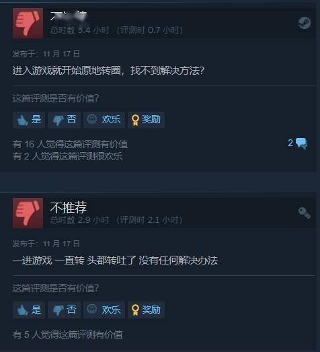
Task: Open the first review's blurred title header
Action: [x=69, y=16]
